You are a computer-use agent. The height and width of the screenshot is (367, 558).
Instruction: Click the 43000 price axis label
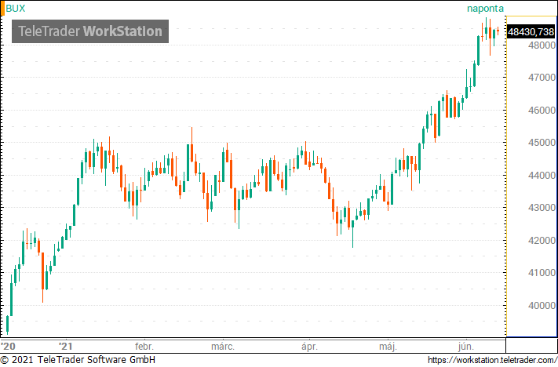point(542,208)
